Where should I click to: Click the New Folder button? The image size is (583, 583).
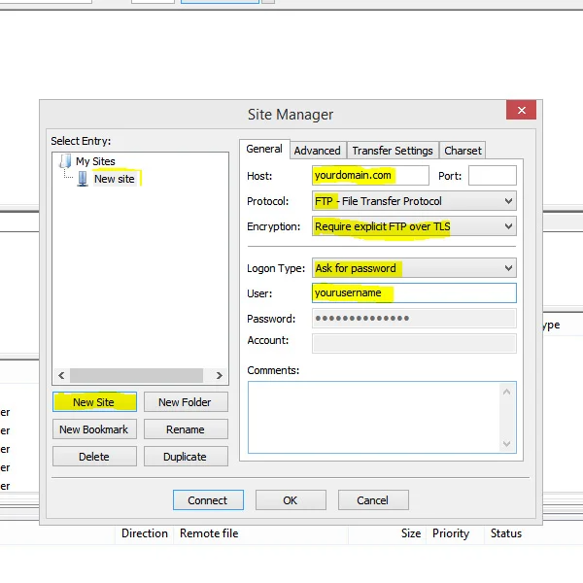[186, 402]
